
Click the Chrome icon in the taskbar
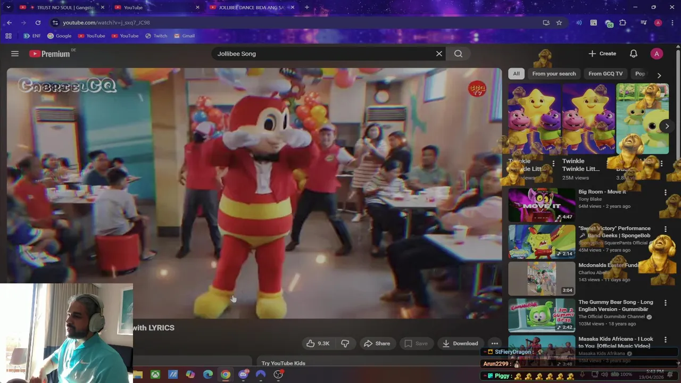click(226, 374)
